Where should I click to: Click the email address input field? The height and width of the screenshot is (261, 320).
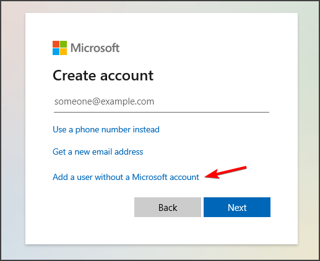point(162,102)
